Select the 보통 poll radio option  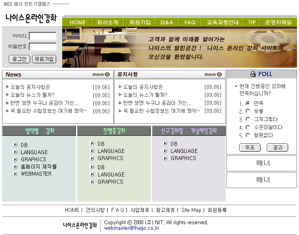pyautogui.click(x=248, y=111)
